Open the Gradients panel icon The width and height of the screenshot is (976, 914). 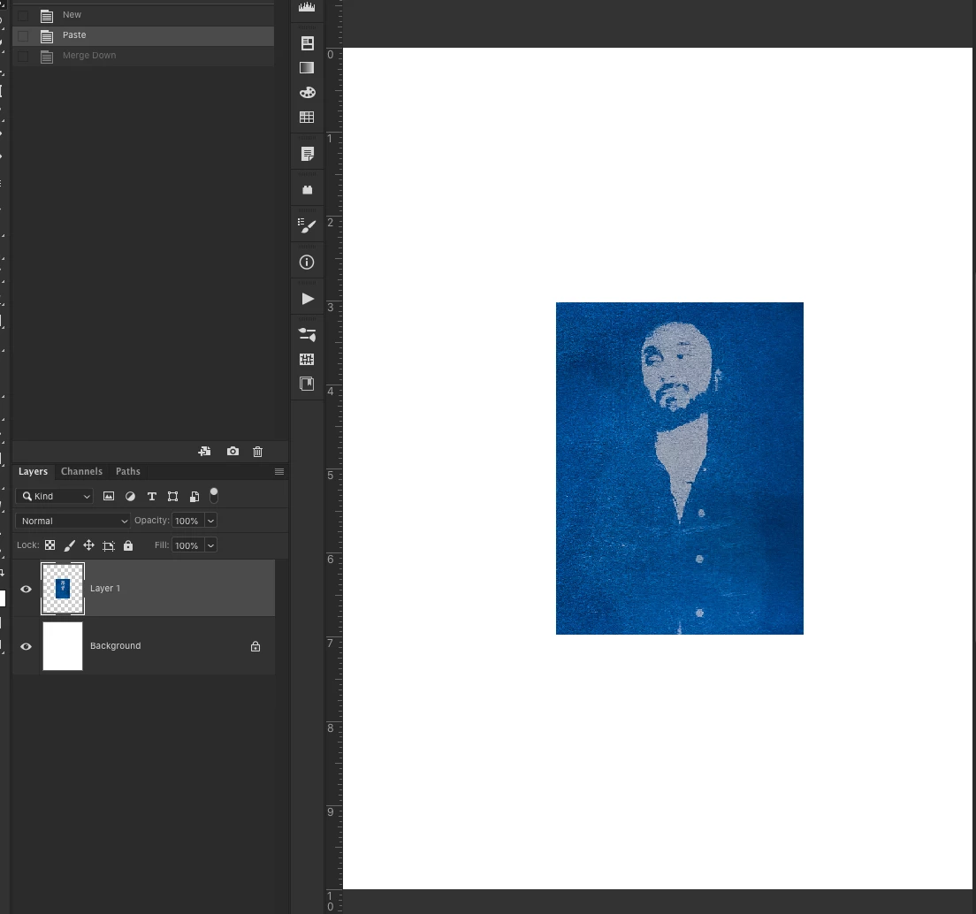point(307,68)
